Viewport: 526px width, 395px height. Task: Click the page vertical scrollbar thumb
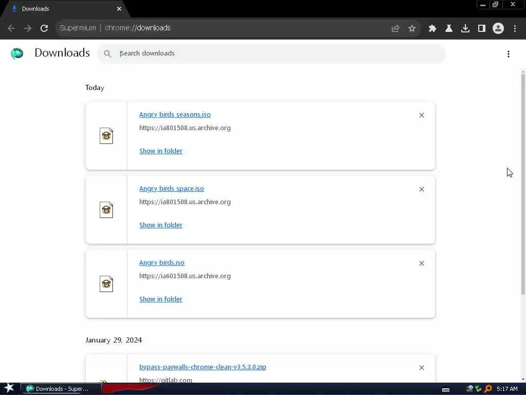523,184
